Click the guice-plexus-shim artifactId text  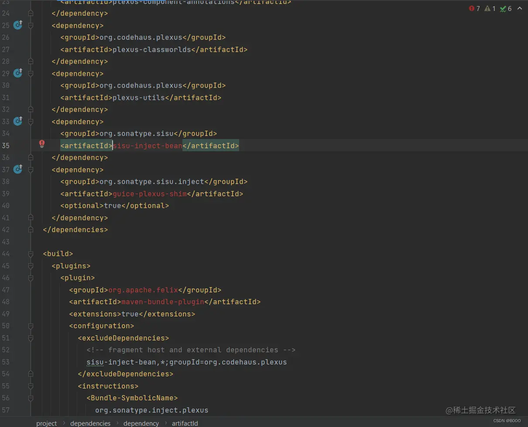point(150,194)
